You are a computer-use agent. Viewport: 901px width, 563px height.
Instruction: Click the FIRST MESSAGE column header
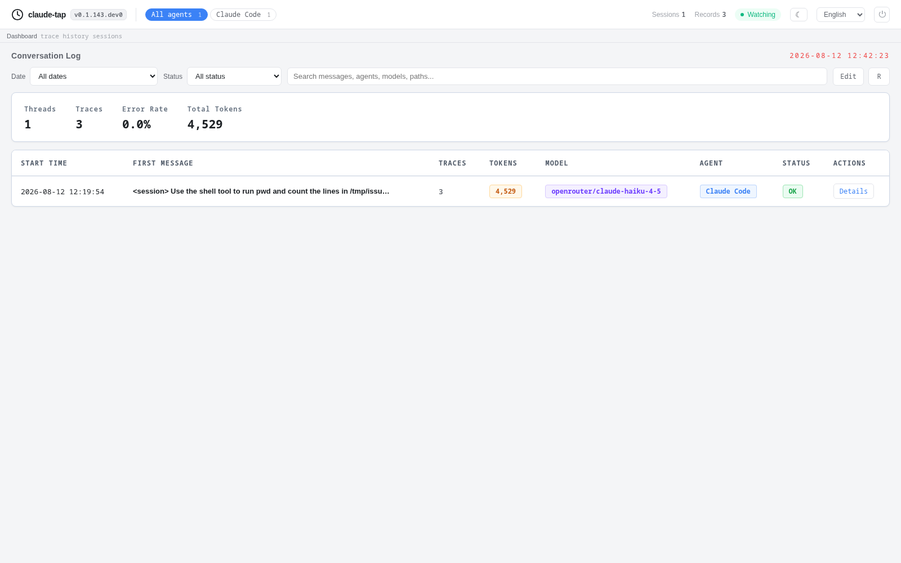163,163
